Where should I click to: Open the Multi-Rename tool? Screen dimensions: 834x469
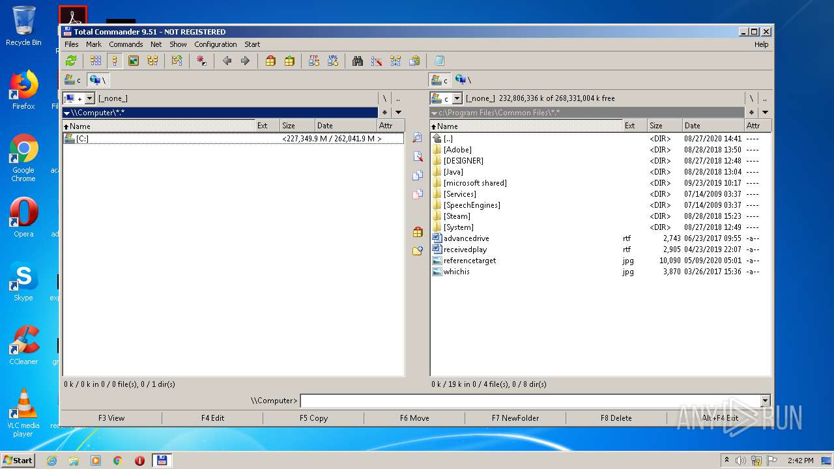coord(377,61)
